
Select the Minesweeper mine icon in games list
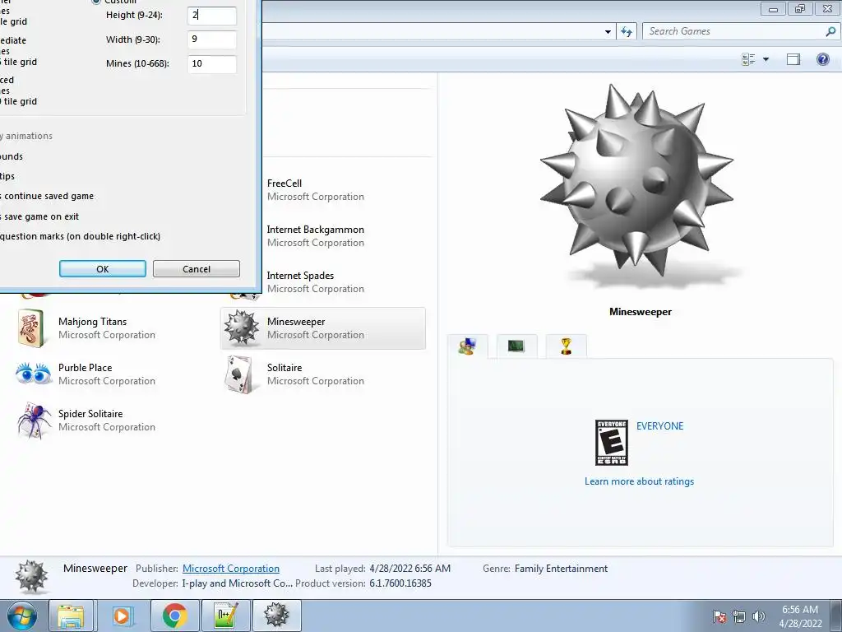(x=241, y=328)
